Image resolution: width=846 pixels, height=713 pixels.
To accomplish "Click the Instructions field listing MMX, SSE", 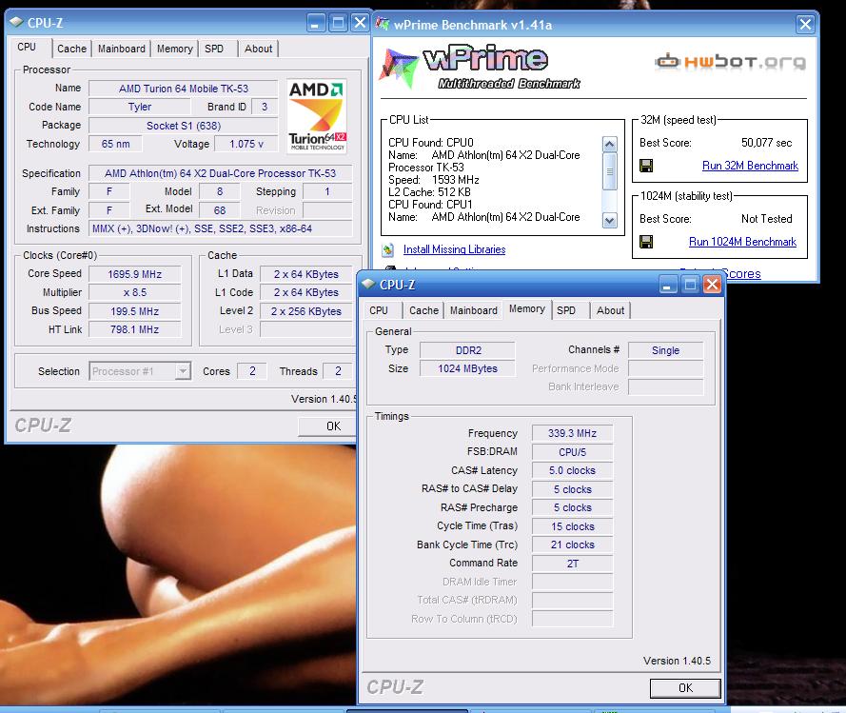I will (220, 228).
